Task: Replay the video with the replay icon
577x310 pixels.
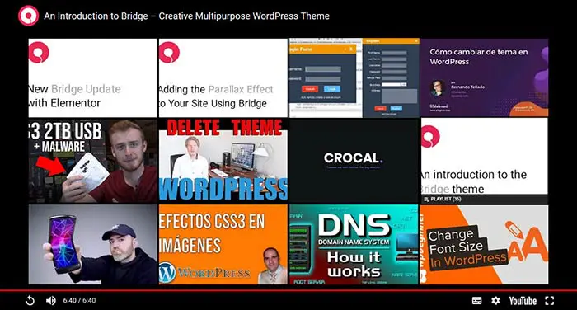Action: tap(30, 300)
